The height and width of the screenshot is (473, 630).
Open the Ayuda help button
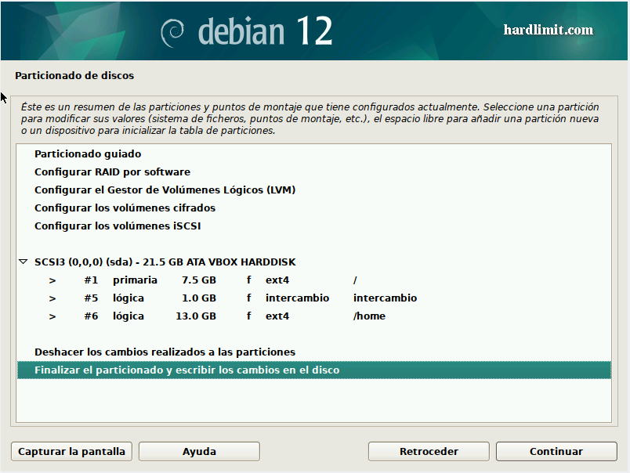199,451
